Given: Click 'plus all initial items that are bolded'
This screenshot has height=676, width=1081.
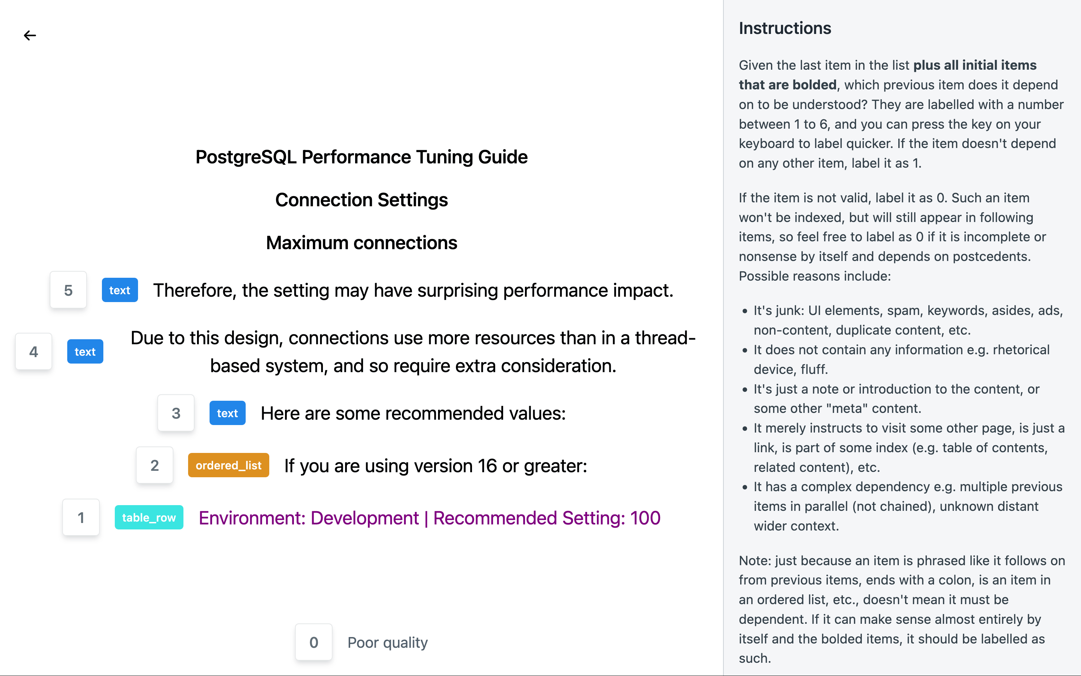Looking at the screenshot, I should coord(887,75).
